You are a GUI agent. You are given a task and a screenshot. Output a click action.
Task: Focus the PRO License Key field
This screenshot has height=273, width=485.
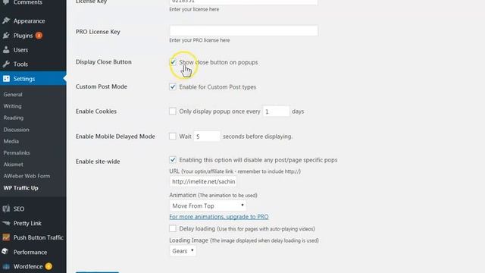click(243, 30)
